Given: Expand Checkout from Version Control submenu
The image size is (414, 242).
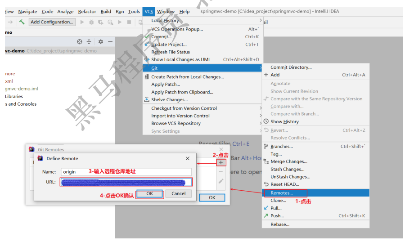Looking at the screenshot, I should click(x=202, y=108).
